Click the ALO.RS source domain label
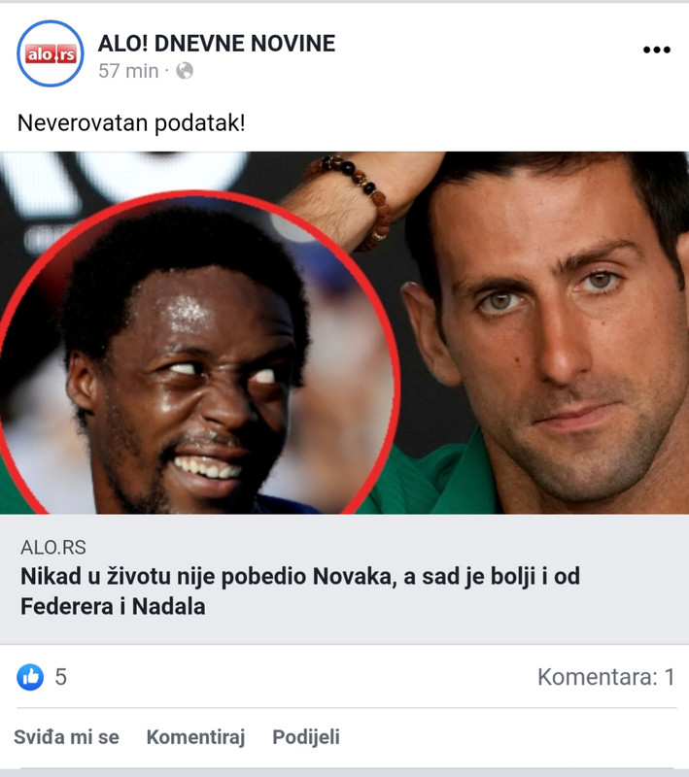Image resolution: width=689 pixels, height=777 pixels. [53, 548]
